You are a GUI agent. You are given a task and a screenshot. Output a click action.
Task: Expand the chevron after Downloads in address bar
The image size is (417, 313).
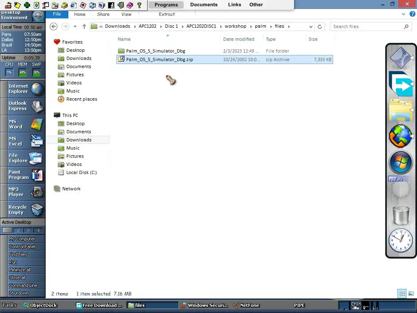[x=134, y=26]
